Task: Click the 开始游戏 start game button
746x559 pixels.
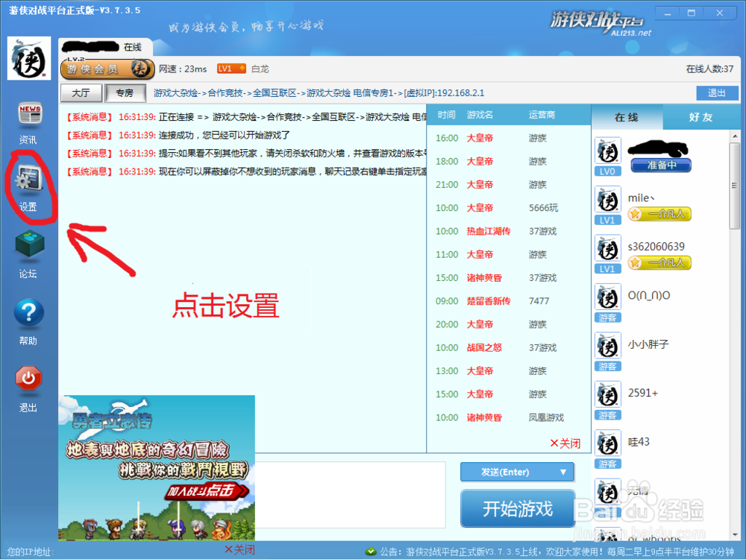Action: [x=517, y=509]
